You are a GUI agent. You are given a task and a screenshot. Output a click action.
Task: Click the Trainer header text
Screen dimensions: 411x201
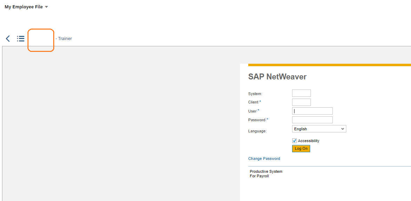tap(64, 39)
